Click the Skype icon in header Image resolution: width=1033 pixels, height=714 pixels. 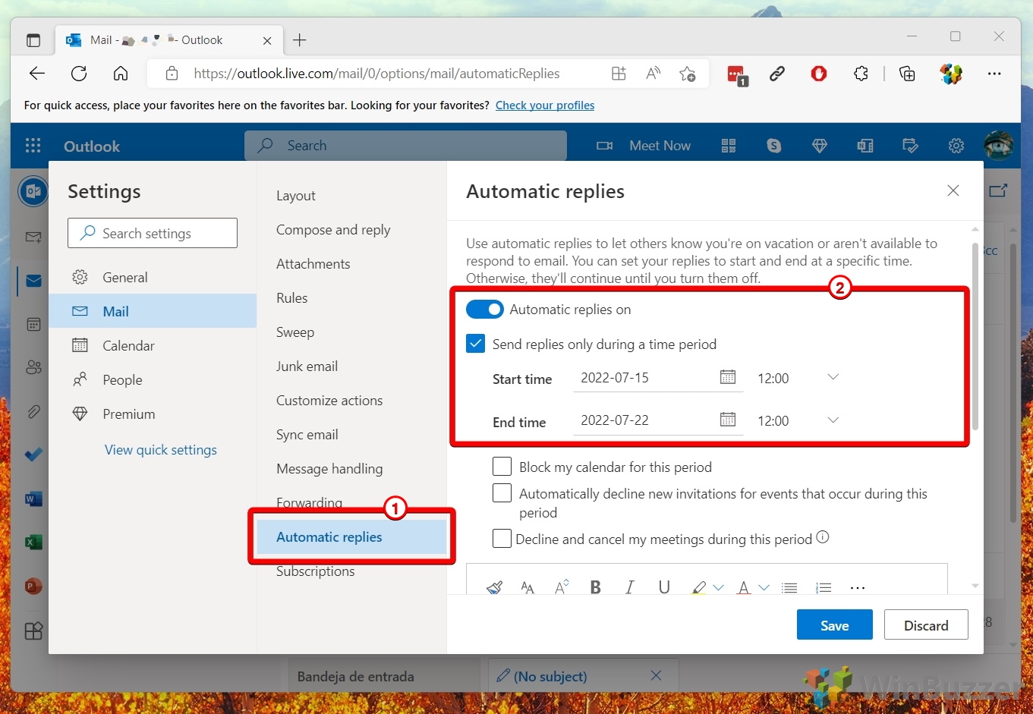point(773,146)
